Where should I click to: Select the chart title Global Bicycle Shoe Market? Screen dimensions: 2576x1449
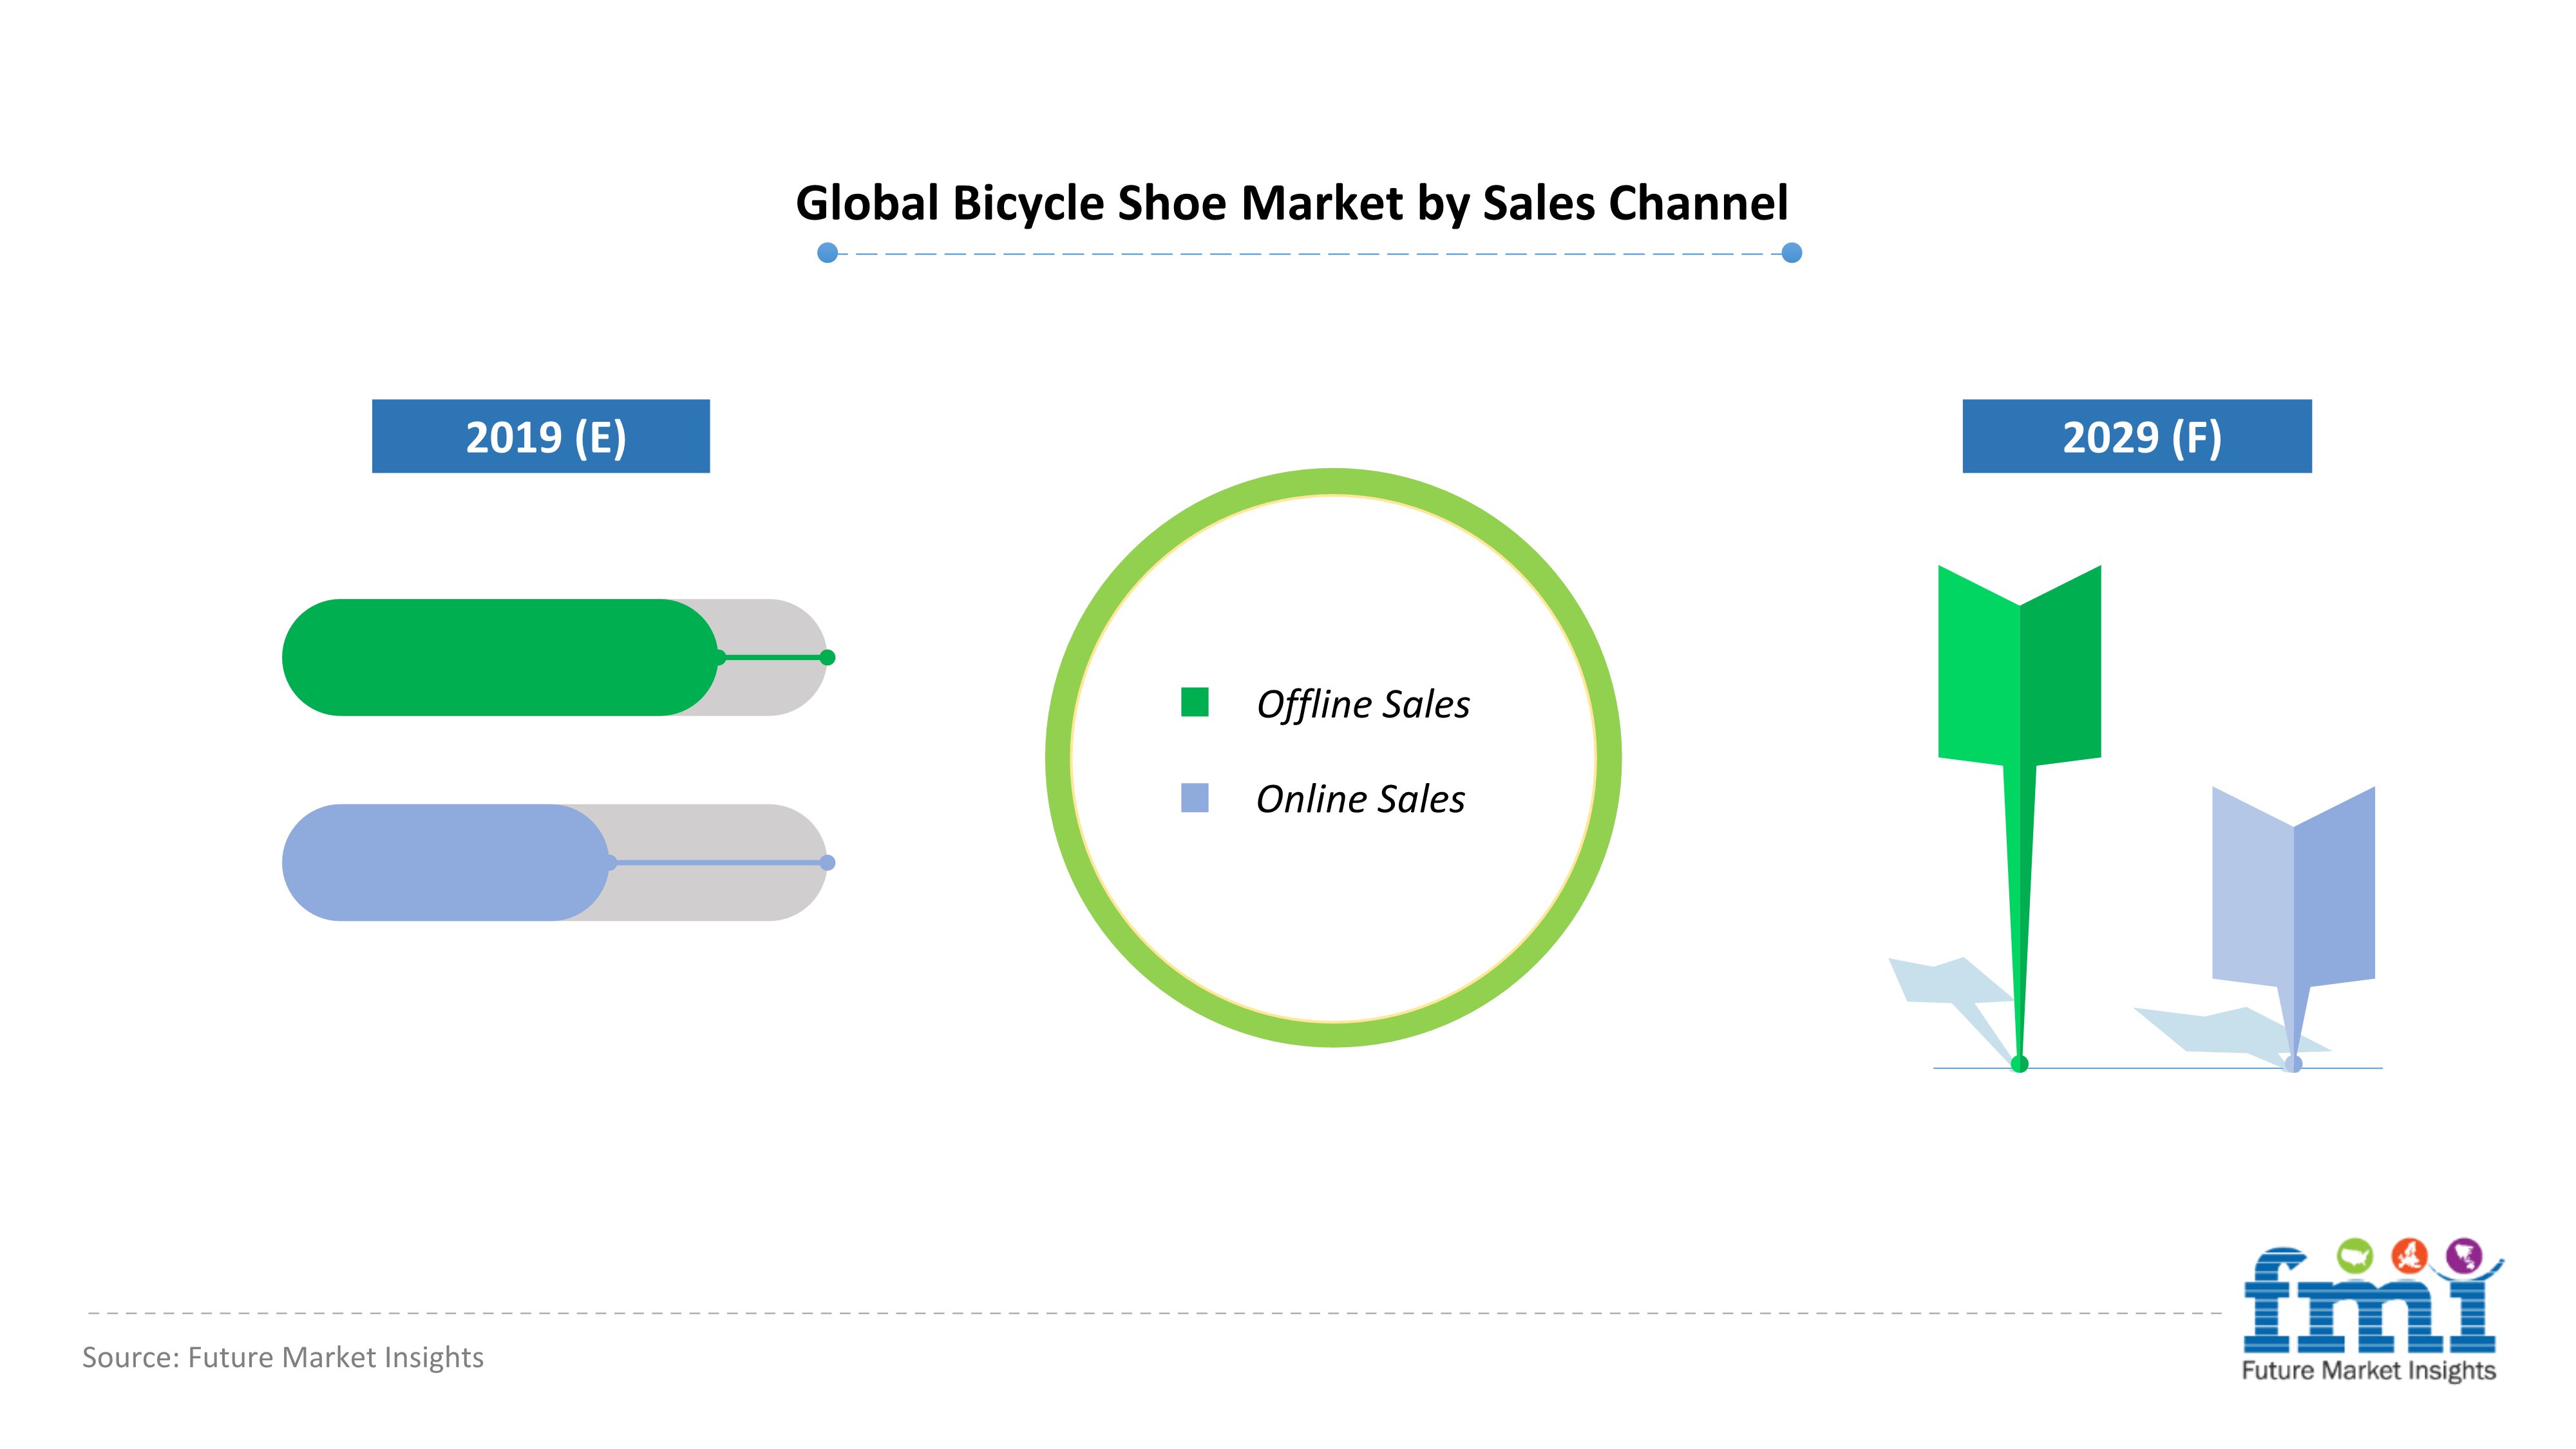1291,203
